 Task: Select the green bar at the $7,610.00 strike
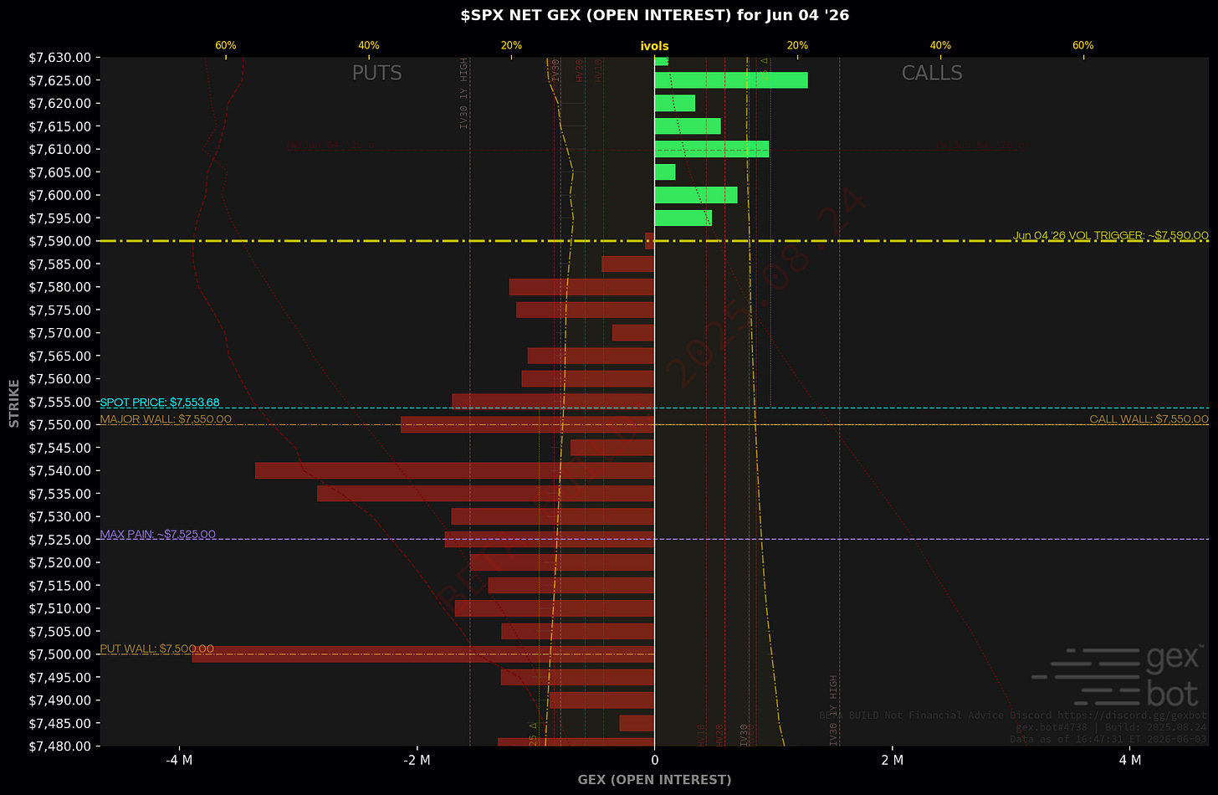(712, 149)
